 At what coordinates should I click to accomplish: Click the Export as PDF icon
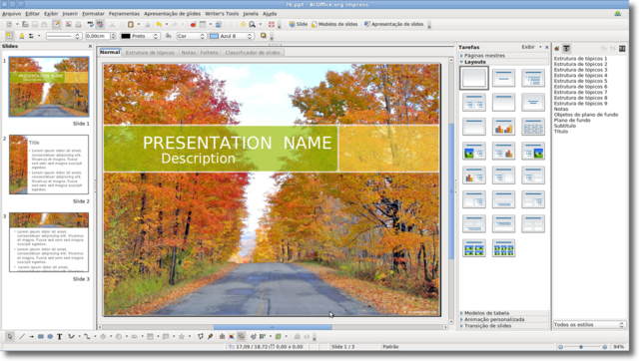point(69,24)
